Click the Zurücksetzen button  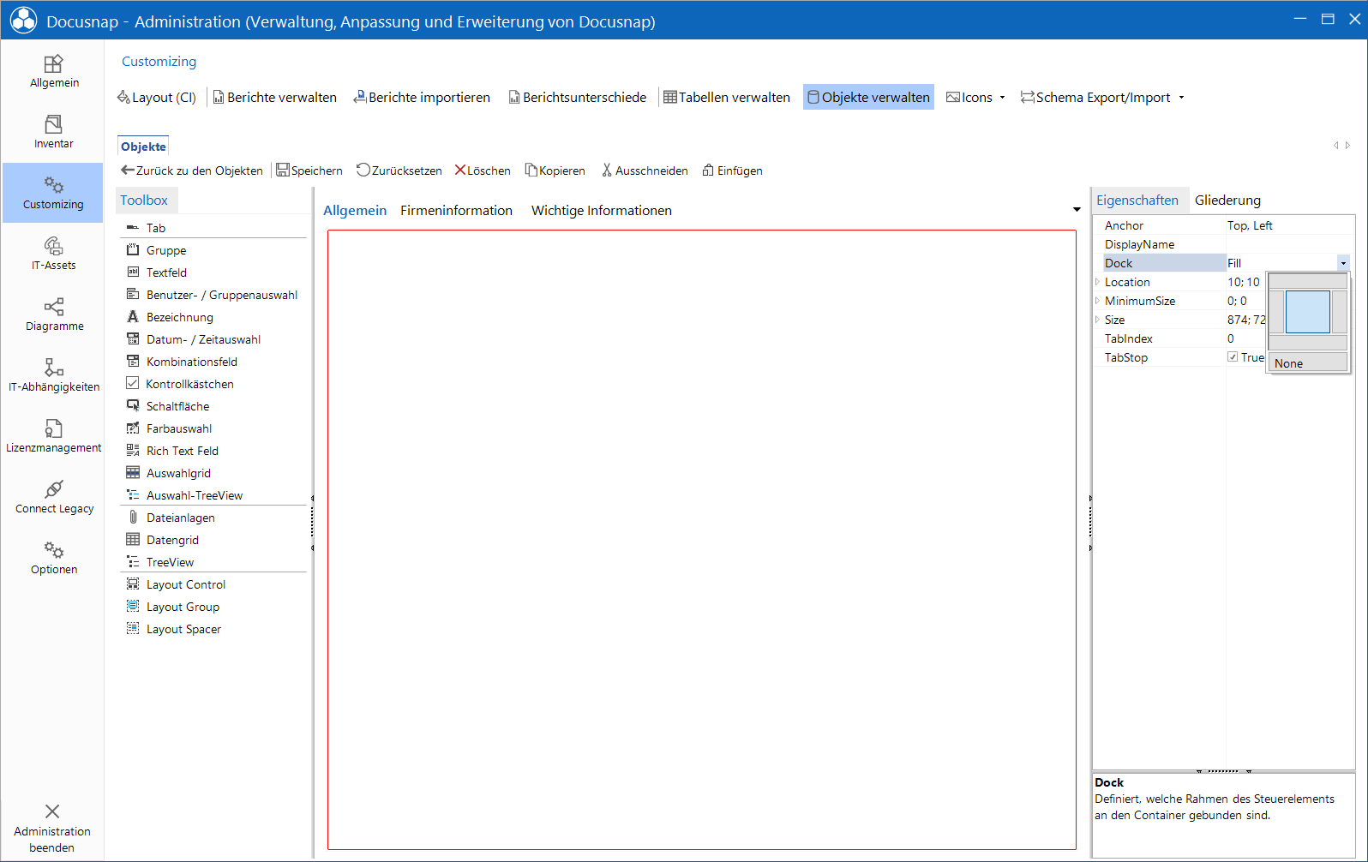coord(399,171)
